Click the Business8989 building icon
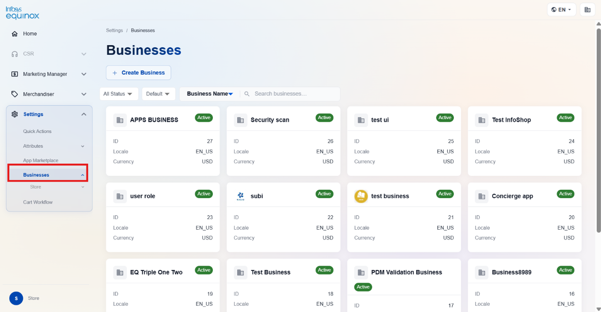The width and height of the screenshot is (601, 312). click(482, 273)
